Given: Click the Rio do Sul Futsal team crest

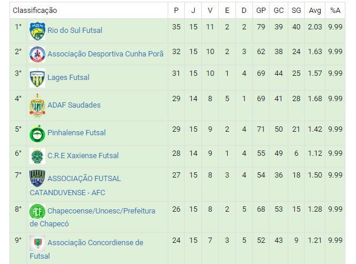Looking at the screenshot, I should pos(37,31).
